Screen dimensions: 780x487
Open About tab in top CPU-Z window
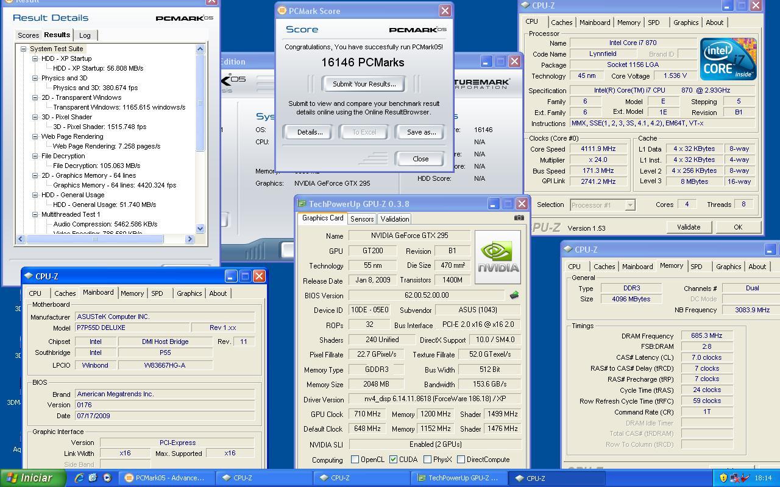pos(714,23)
